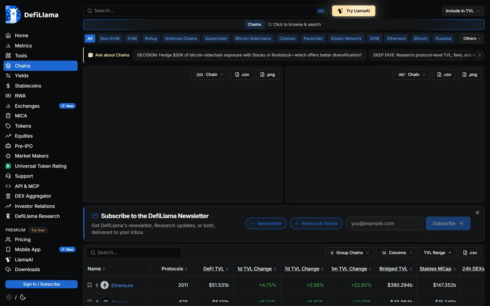This screenshot has height=306, width=490.
Task: Open the Tools wrench icon
Action: tap(8, 56)
